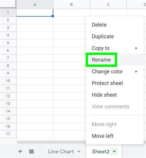Image resolution: width=146 pixels, height=158 pixels.
Task: Select row 5 header
Action: (x=8, y=43)
